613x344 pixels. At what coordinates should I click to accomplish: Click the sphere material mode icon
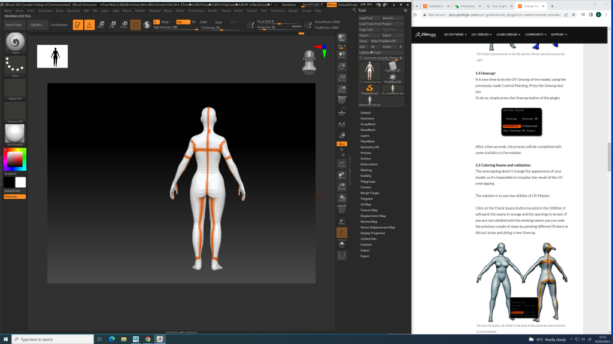click(x=135, y=25)
